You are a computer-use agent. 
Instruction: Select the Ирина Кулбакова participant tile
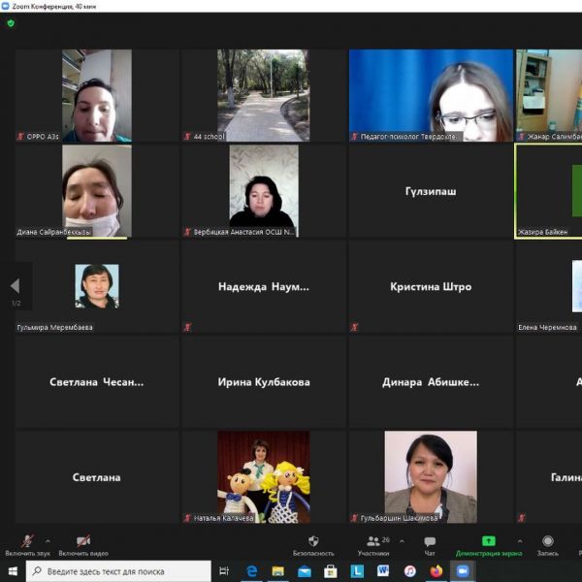(264, 381)
